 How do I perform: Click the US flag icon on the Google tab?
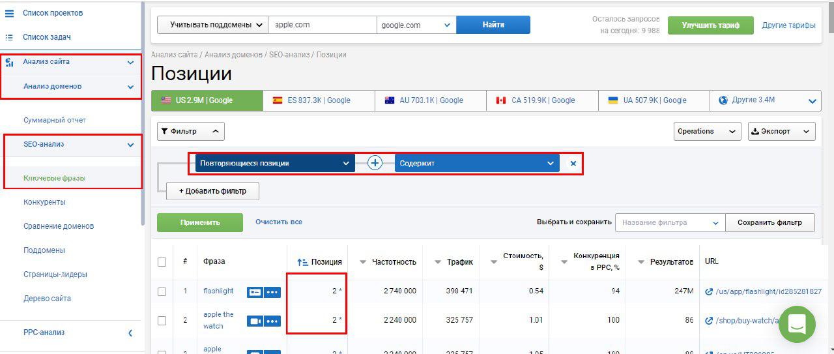(x=165, y=100)
